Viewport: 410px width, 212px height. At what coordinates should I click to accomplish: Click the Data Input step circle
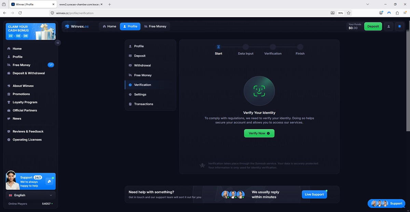[x=246, y=47]
